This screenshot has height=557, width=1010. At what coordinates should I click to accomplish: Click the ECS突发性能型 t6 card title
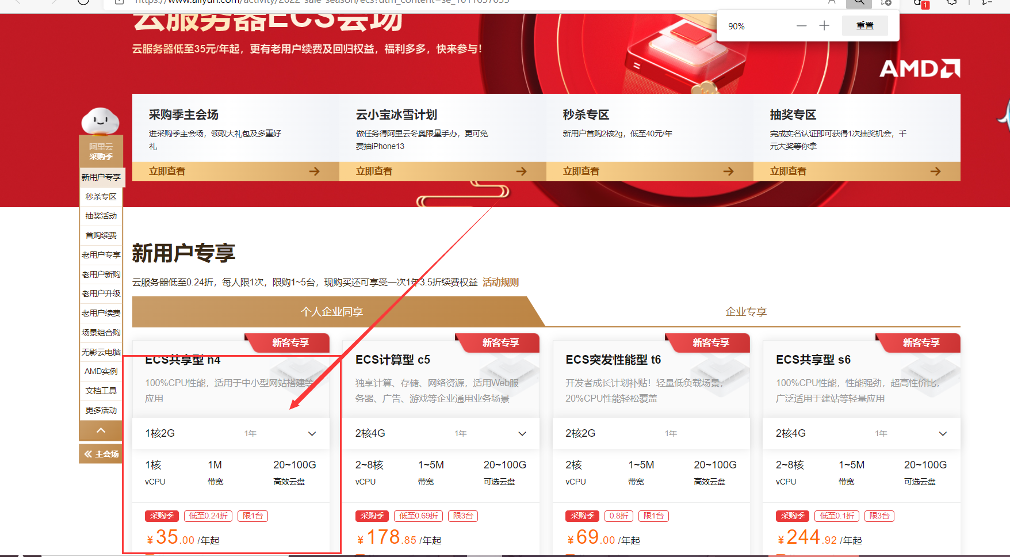point(613,360)
